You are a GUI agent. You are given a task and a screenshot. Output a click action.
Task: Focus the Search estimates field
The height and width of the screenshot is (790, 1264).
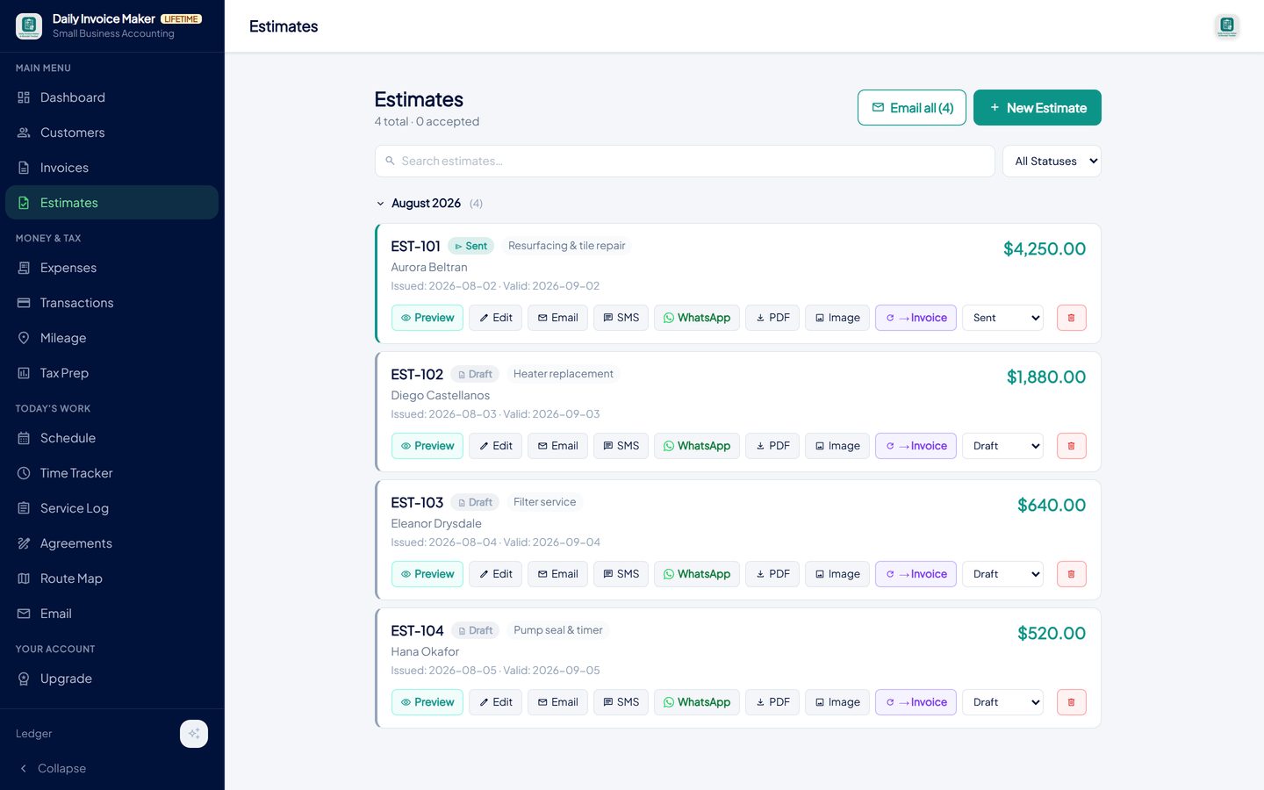point(685,162)
